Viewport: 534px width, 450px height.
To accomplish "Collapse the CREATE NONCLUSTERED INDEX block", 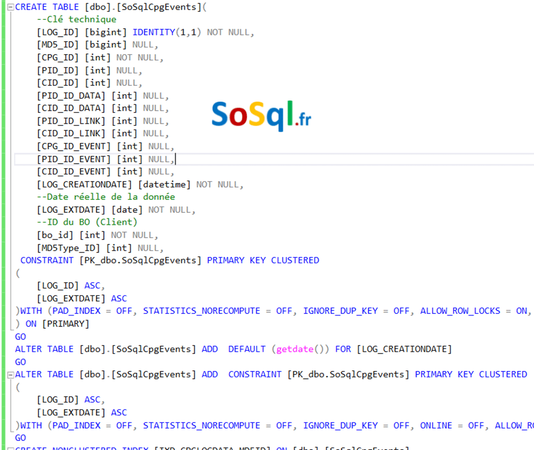I will point(10,448).
